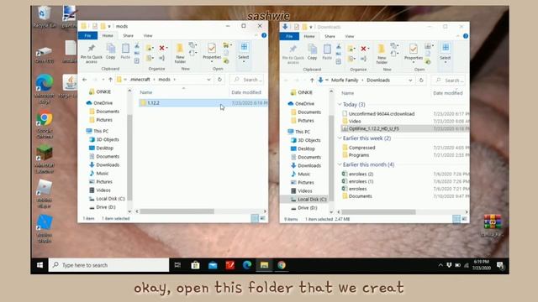Viewport: 538px width, 302px height.
Task: Open the Google Chrome desktop shortcut
Action: coord(45,125)
